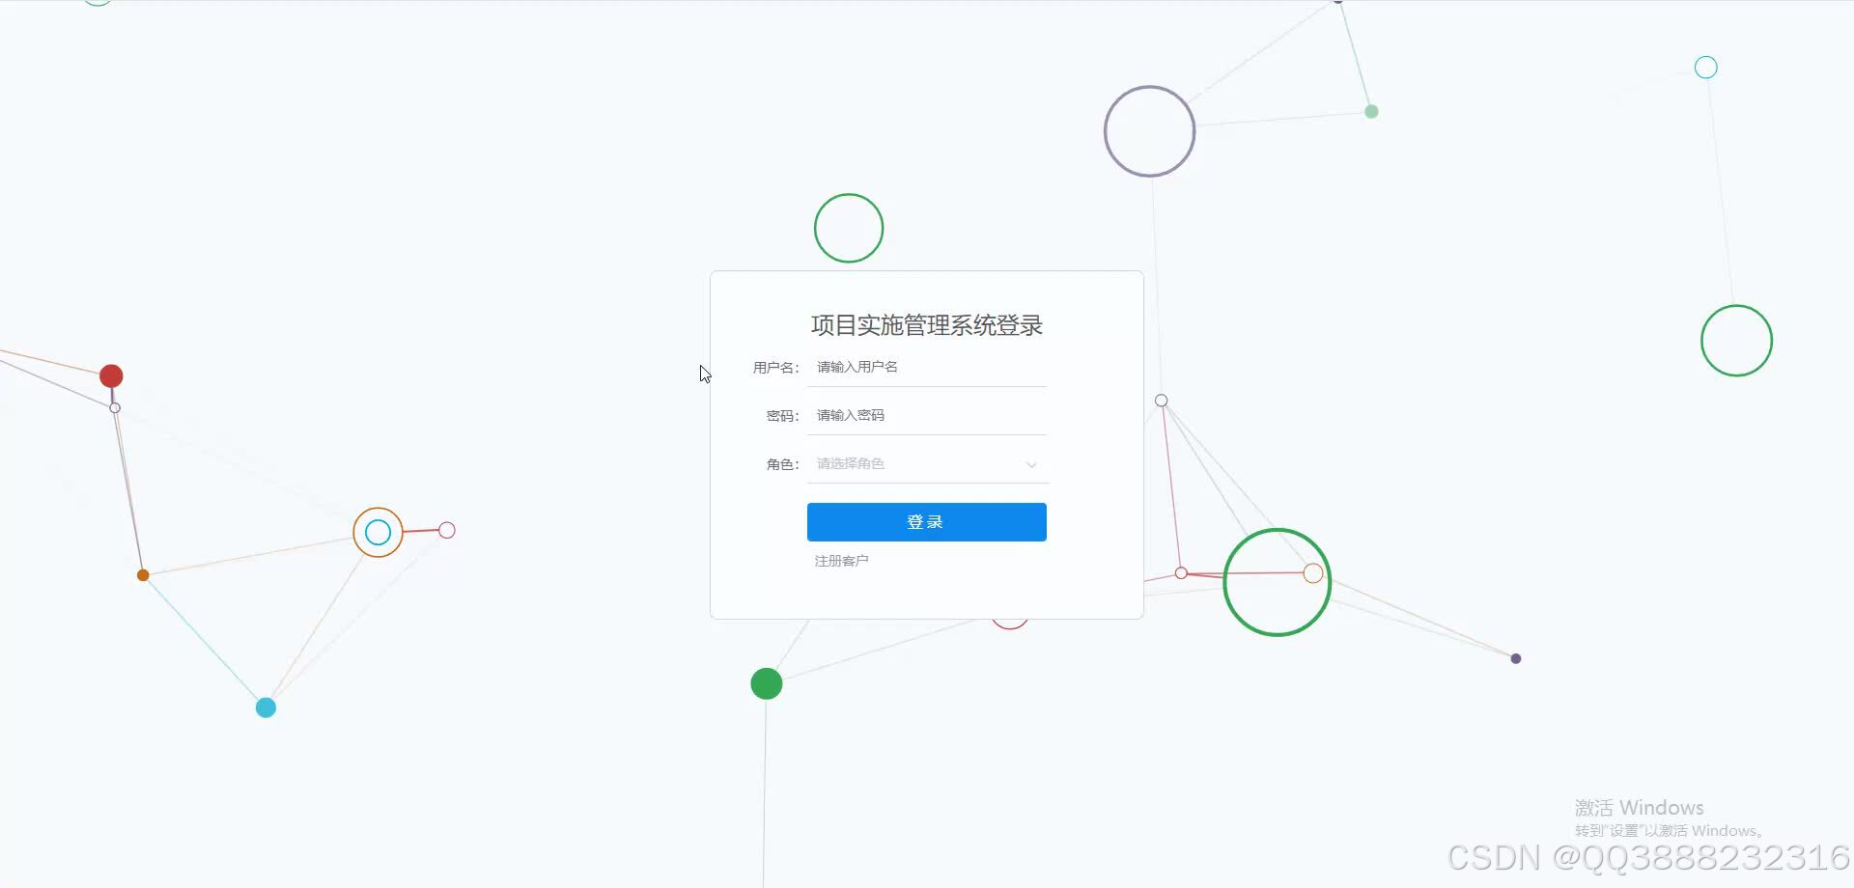Open the 注册客户 register link
1854x888 pixels.
[841, 561]
